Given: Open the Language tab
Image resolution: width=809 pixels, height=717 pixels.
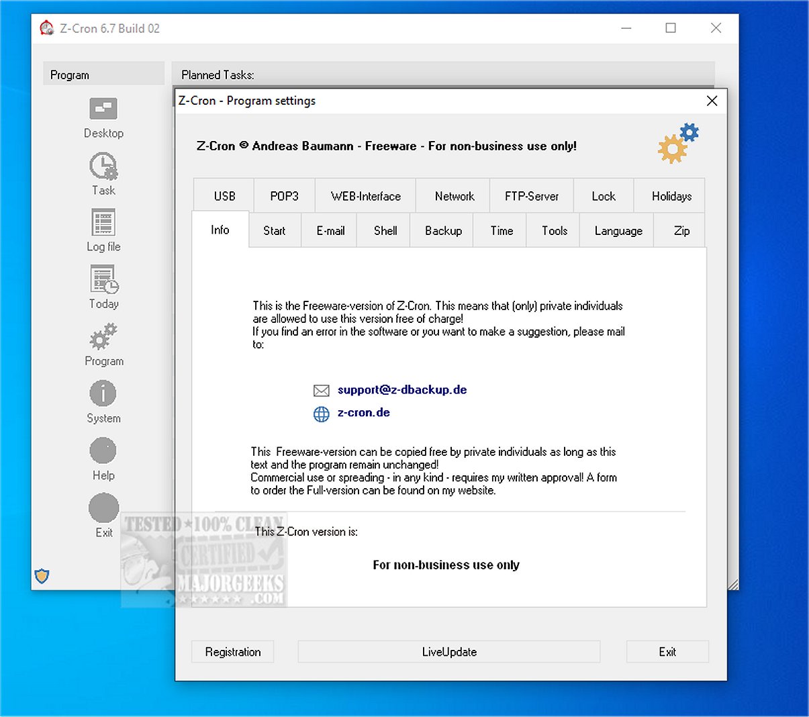Looking at the screenshot, I should (x=618, y=230).
